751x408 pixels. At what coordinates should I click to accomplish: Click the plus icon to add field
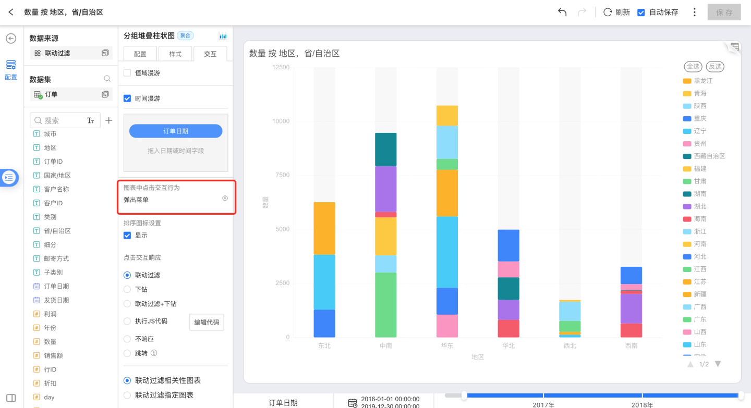click(108, 120)
